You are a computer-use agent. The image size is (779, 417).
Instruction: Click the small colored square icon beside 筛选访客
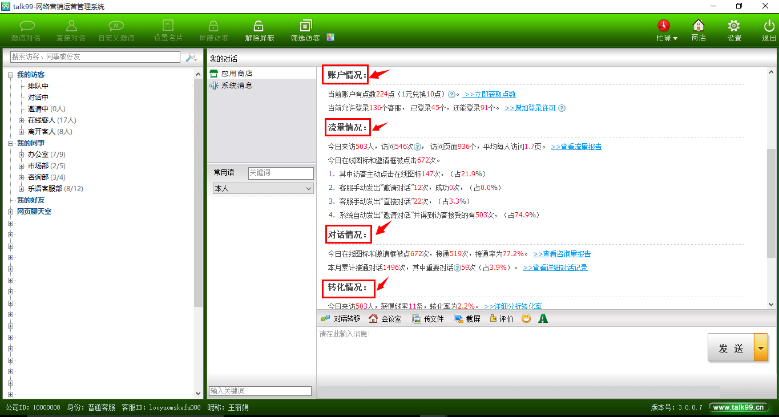point(330,38)
